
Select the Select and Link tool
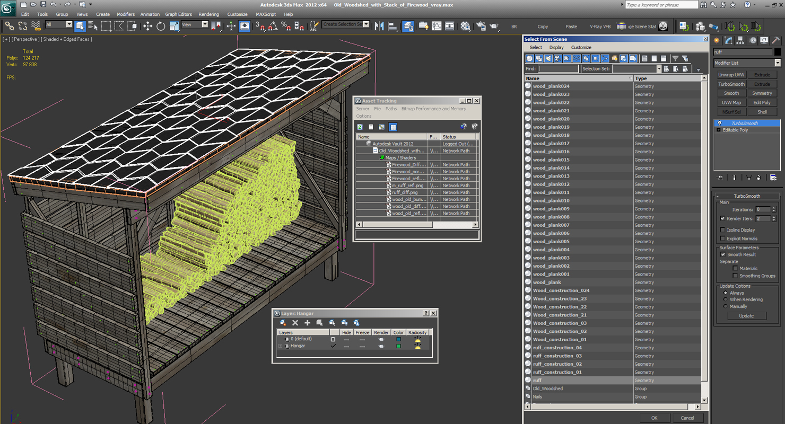point(9,25)
